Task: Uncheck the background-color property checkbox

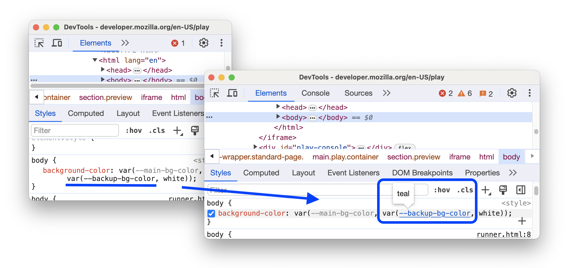Action: tap(211, 214)
